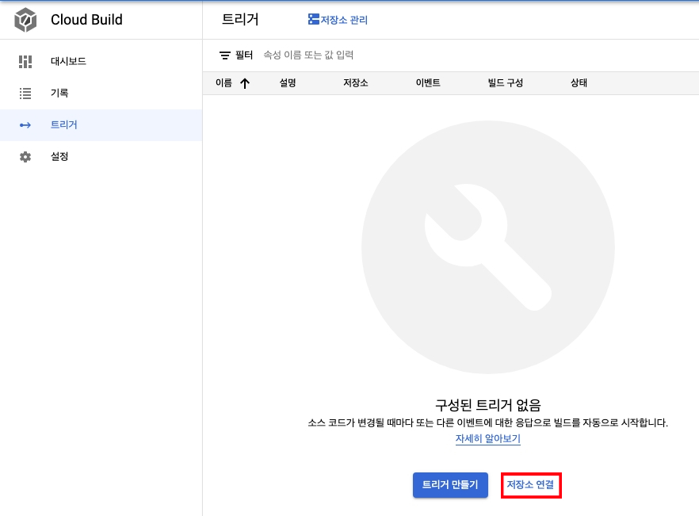Open the 저장소 관리 link
699x516 pixels.
click(338, 20)
